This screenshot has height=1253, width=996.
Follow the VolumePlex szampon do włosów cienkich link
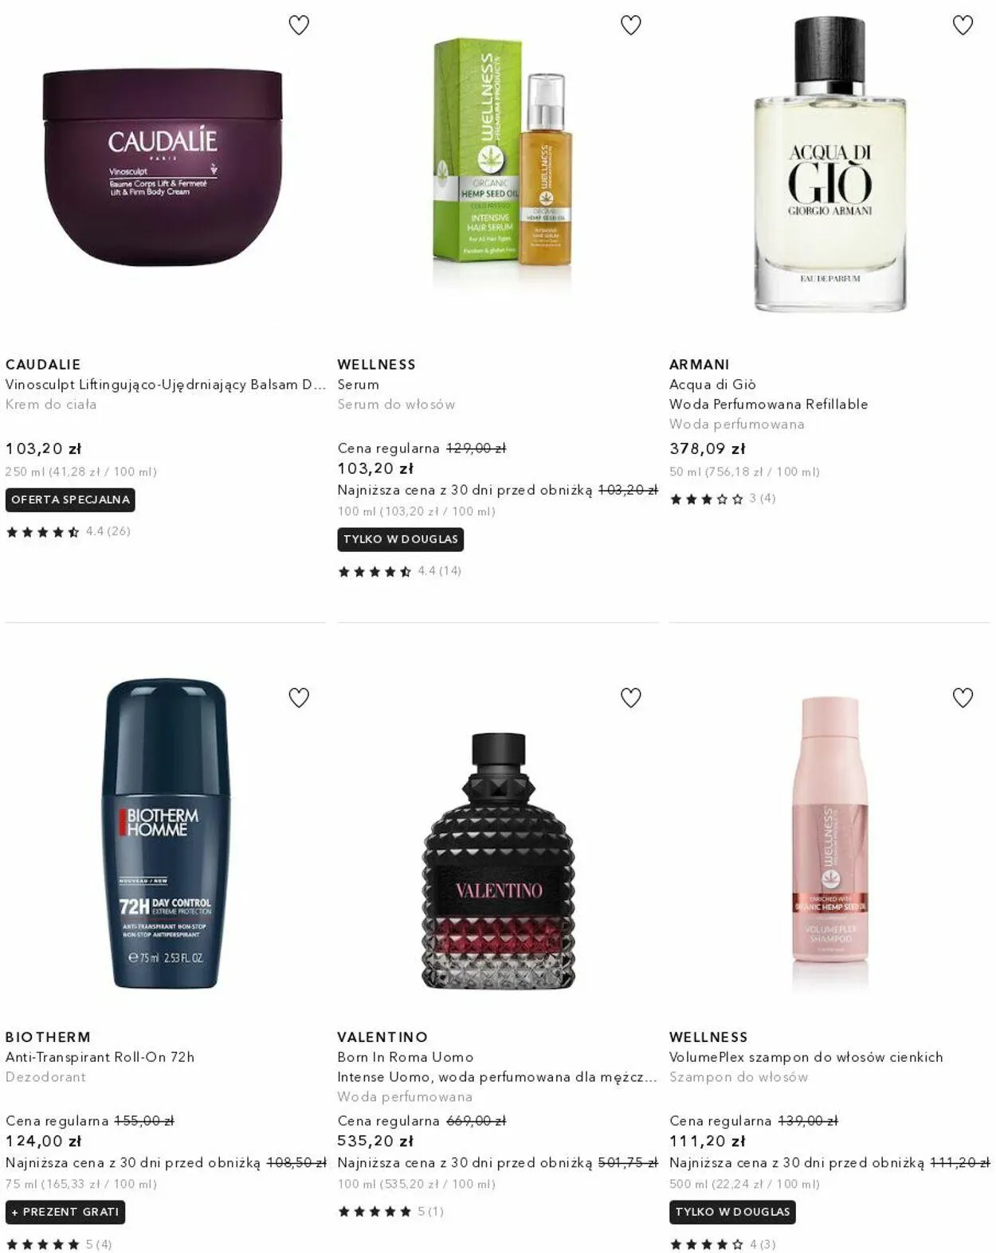[x=806, y=1057]
